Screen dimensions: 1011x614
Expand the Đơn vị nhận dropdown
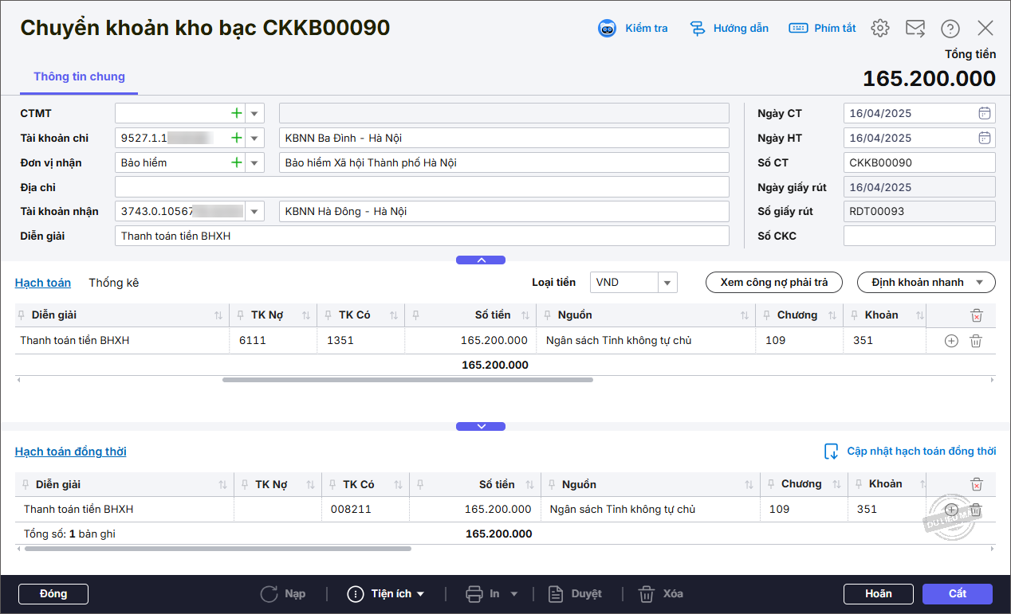254,163
